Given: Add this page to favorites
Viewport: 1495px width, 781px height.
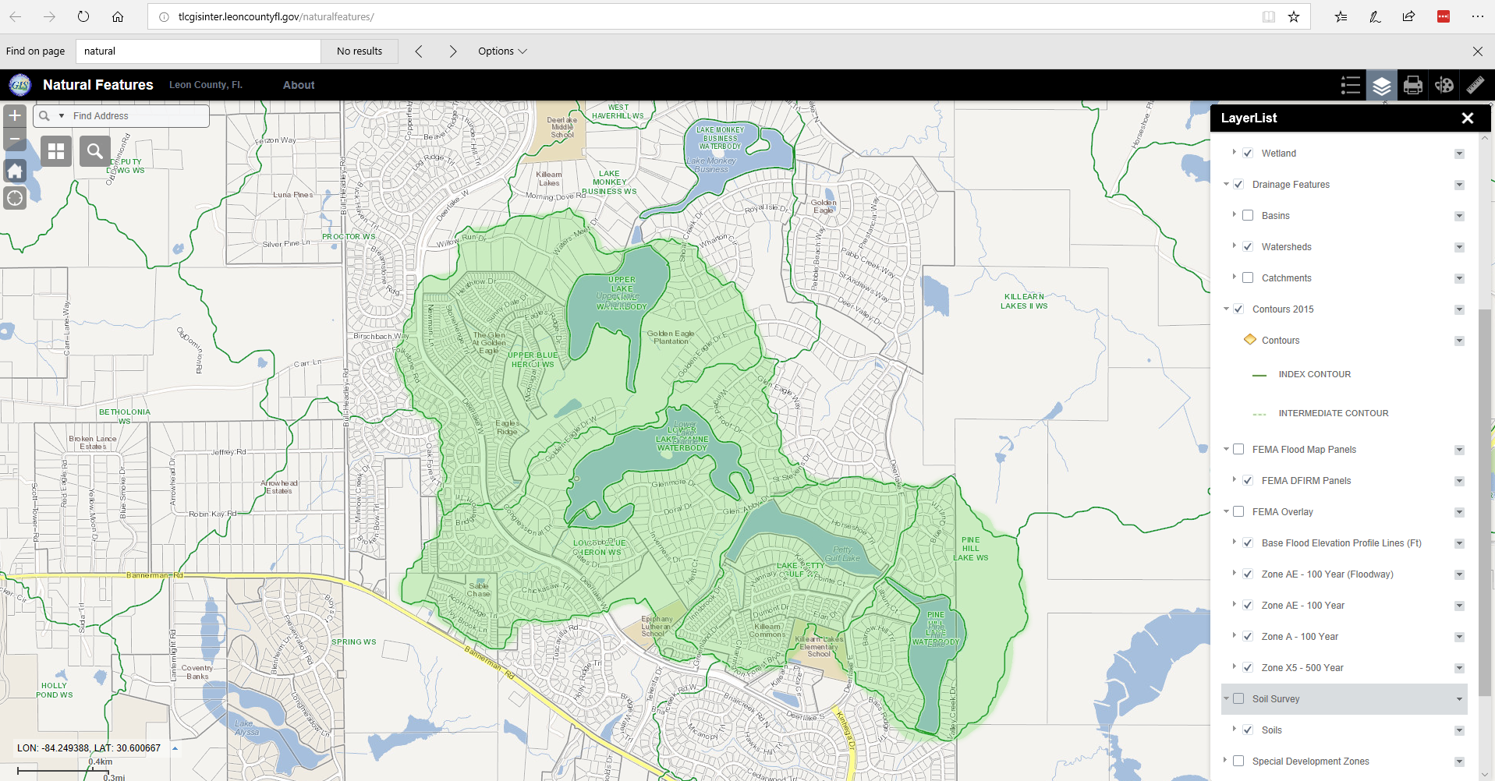Looking at the screenshot, I should click(x=1294, y=16).
